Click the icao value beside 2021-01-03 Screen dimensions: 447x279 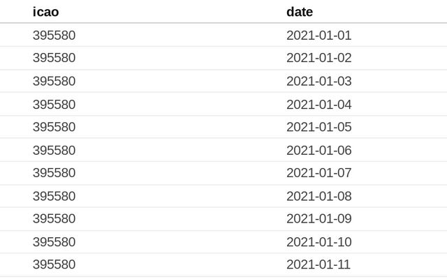pyautogui.click(x=54, y=81)
